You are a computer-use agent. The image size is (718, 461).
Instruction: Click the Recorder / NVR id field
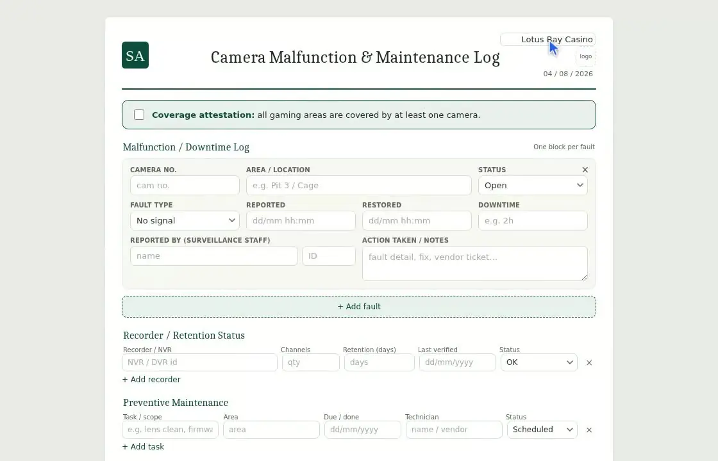tap(199, 362)
